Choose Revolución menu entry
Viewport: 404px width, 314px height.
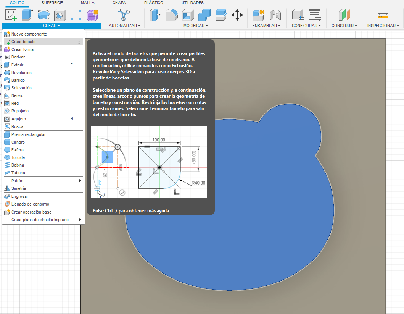pyautogui.click(x=43, y=73)
